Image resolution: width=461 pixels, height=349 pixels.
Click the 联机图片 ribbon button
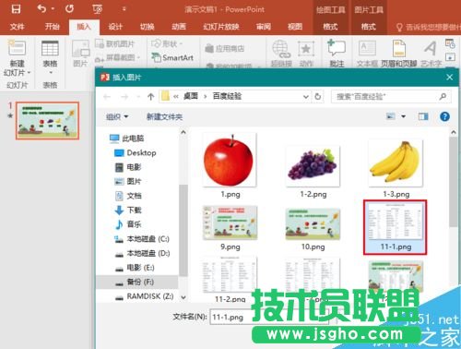(114, 44)
